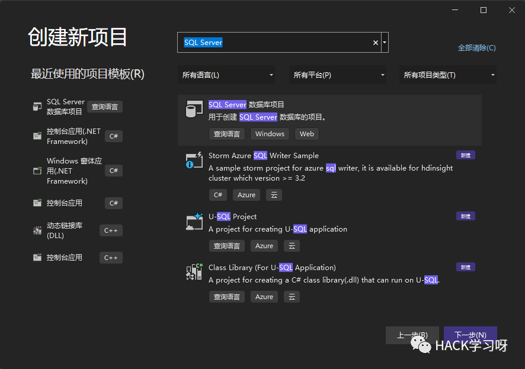Select recent template 控制台应用(.NET Framework) text
The height and width of the screenshot is (369, 525).
coord(73,136)
